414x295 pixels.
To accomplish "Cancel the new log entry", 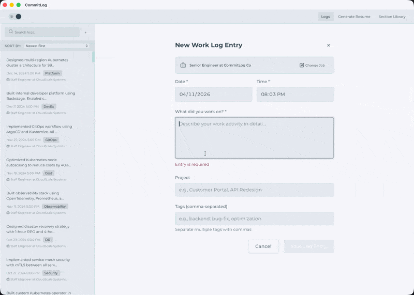I will click(263, 246).
